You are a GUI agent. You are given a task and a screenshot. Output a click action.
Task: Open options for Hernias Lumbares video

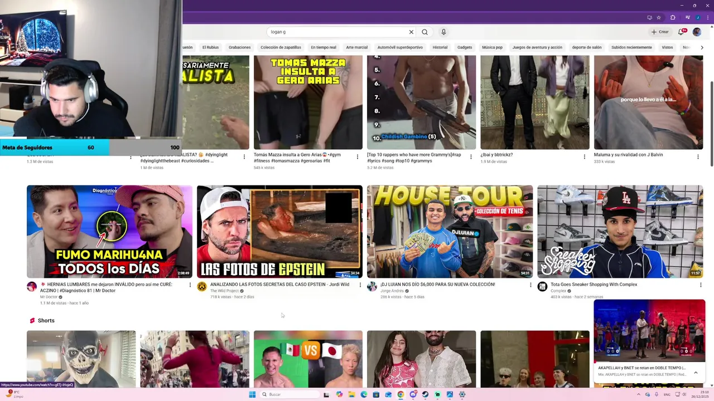[x=190, y=285]
